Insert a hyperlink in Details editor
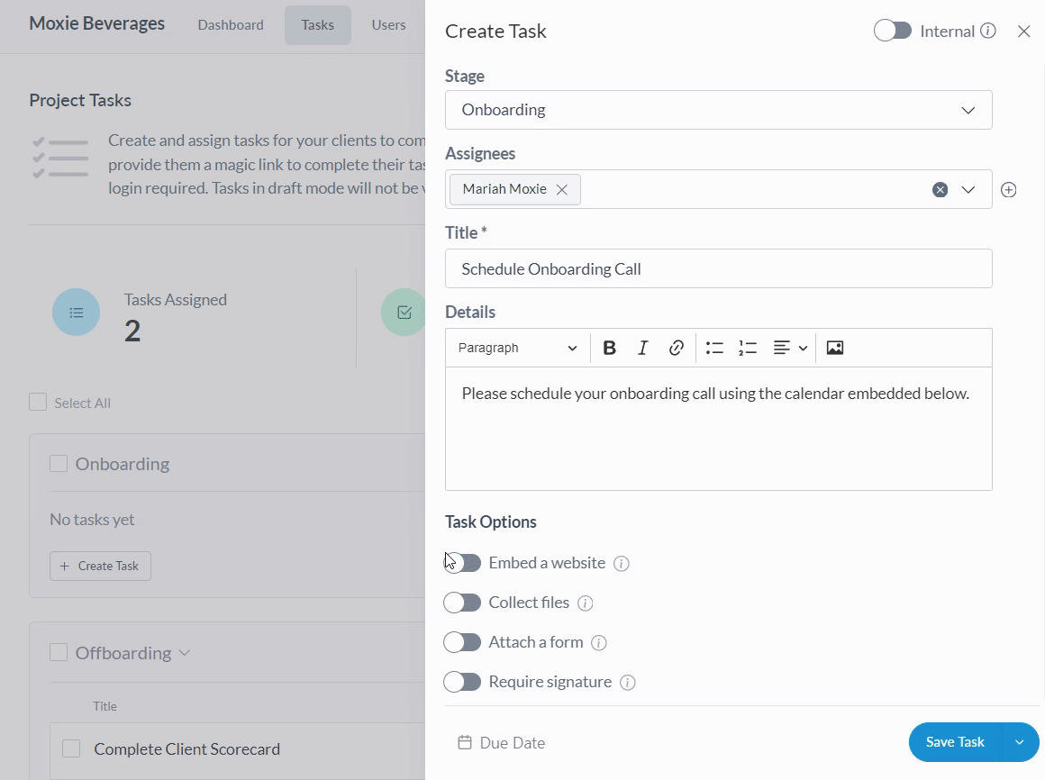This screenshot has height=780, width=1045. click(677, 348)
